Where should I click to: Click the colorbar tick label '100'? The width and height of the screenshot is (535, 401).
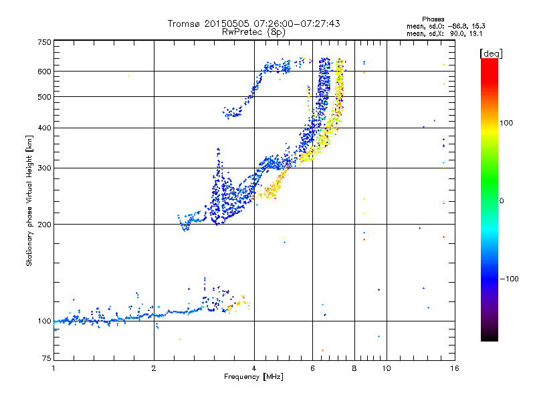[x=506, y=123]
